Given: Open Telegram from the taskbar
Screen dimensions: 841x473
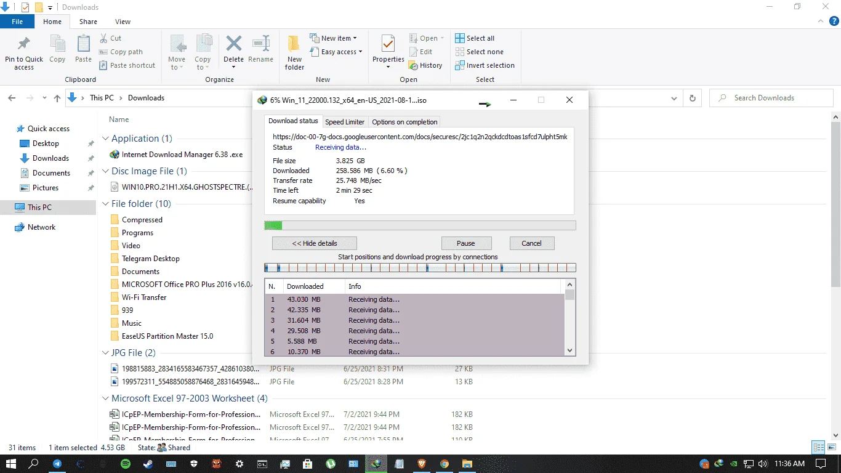Looking at the screenshot, I should pos(57,464).
